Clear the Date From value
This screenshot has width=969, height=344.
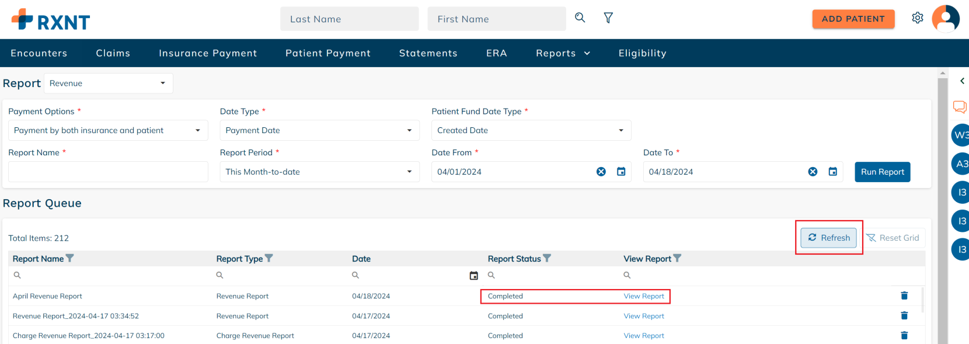pos(601,172)
